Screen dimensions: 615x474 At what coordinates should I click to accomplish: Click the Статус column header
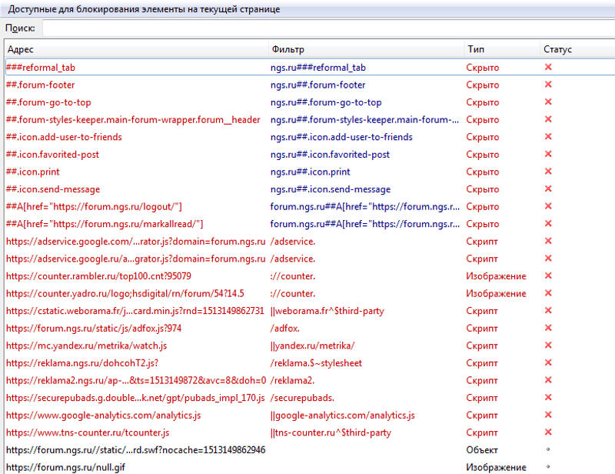tap(575, 49)
